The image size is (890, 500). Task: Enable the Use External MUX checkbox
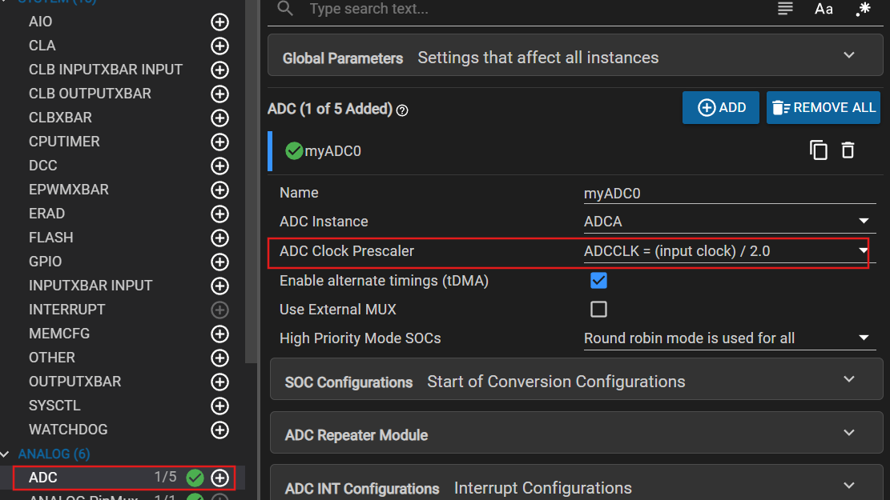point(598,310)
